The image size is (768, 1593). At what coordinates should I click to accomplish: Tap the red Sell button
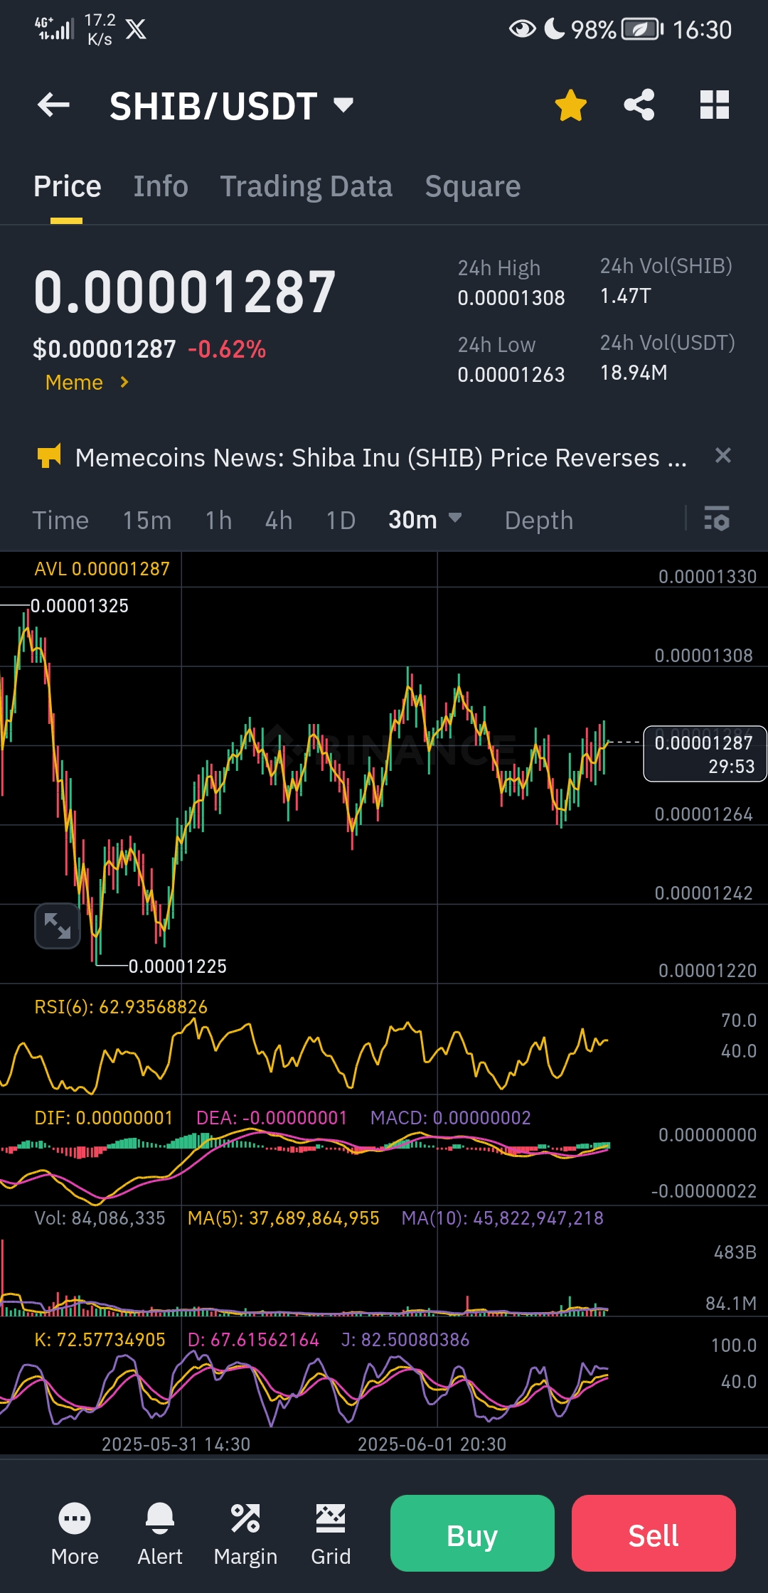coord(654,1533)
